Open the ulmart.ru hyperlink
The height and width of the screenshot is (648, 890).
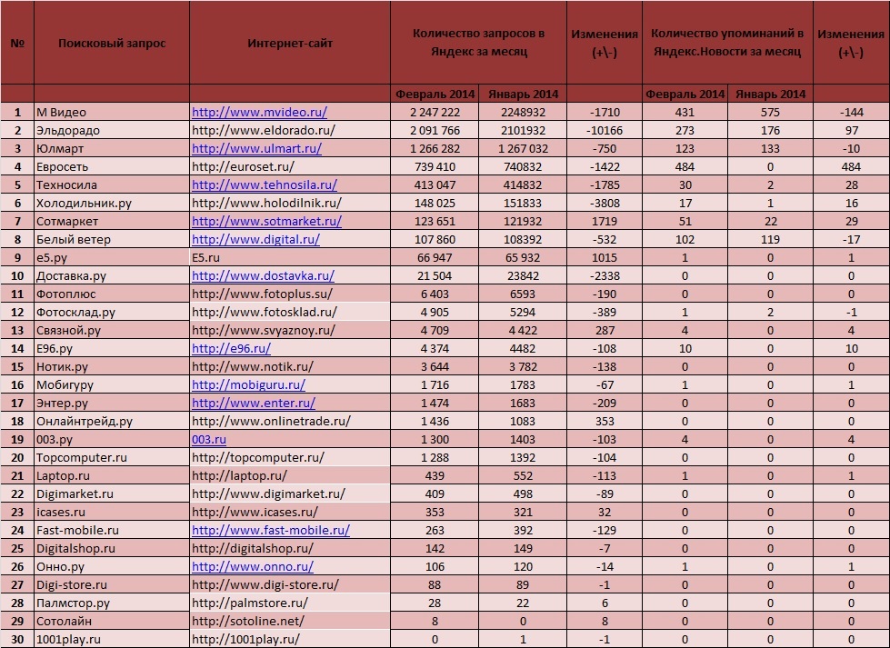point(256,149)
